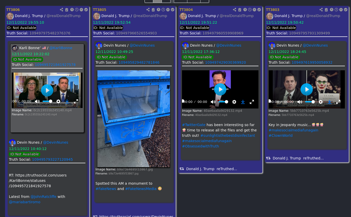The height and width of the screenshot is (217, 351).
Task: Click the TT3806 card title
Action: click(x=13, y=10)
